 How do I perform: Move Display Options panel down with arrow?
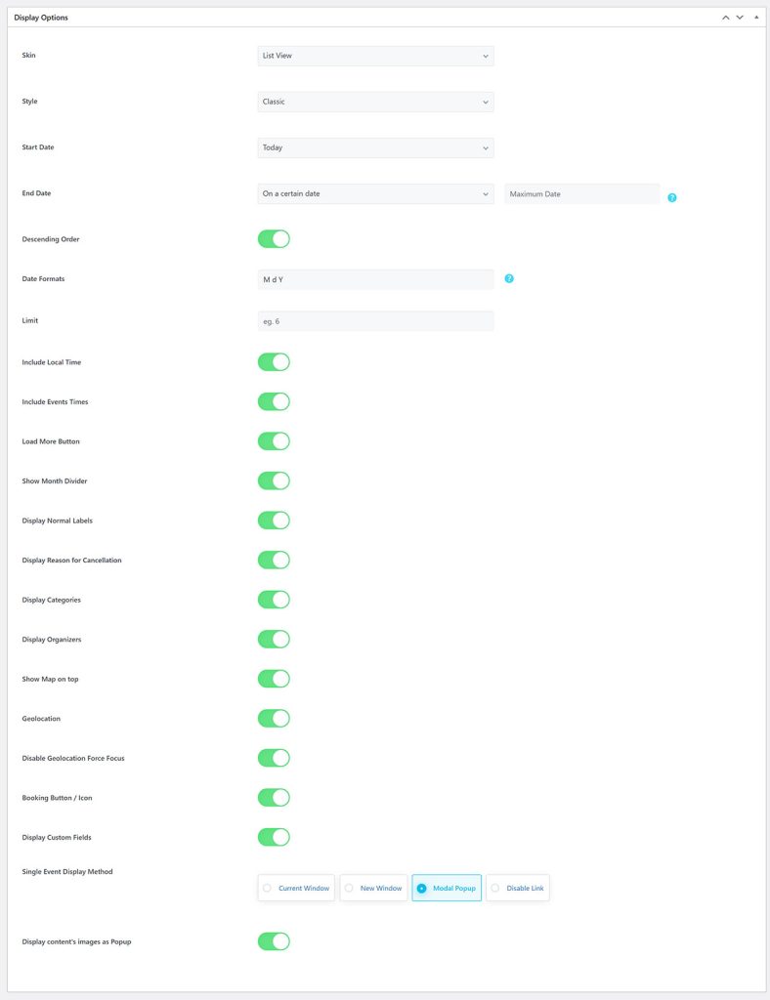point(740,18)
